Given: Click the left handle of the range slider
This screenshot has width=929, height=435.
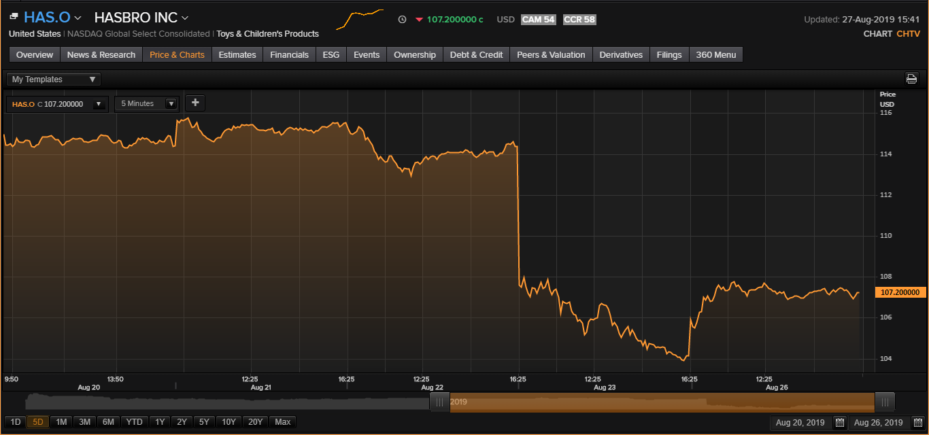Looking at the screenshot, I should (439, 402).
